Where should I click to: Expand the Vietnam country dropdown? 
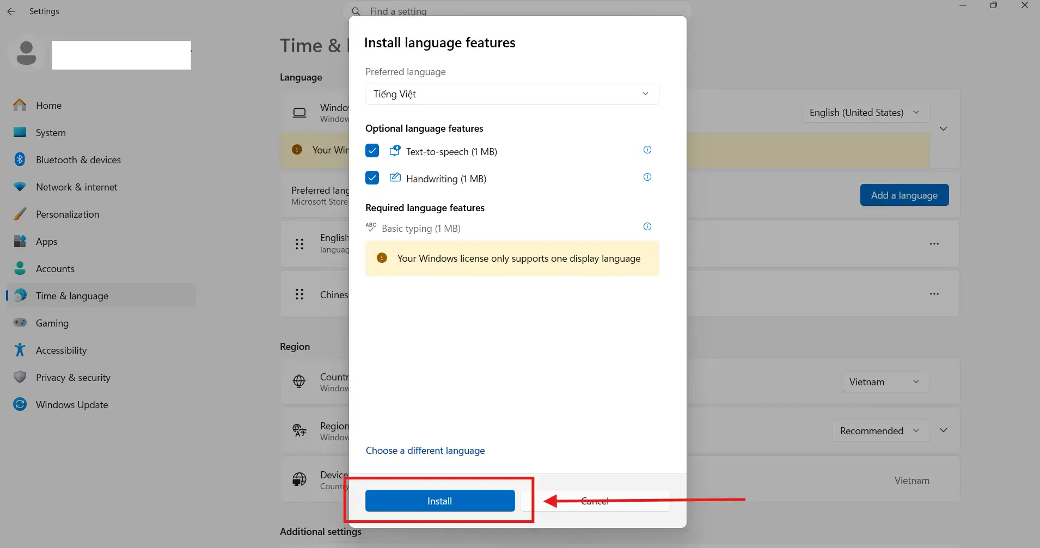coord(885,382)
